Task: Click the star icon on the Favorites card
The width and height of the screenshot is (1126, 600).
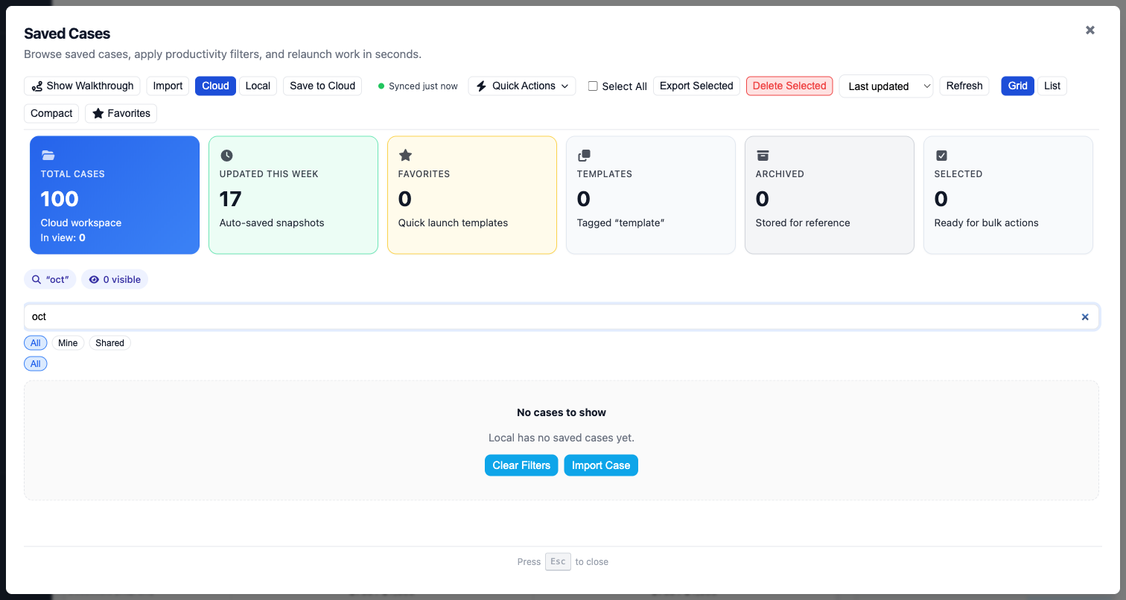Action: click(405, 155)
